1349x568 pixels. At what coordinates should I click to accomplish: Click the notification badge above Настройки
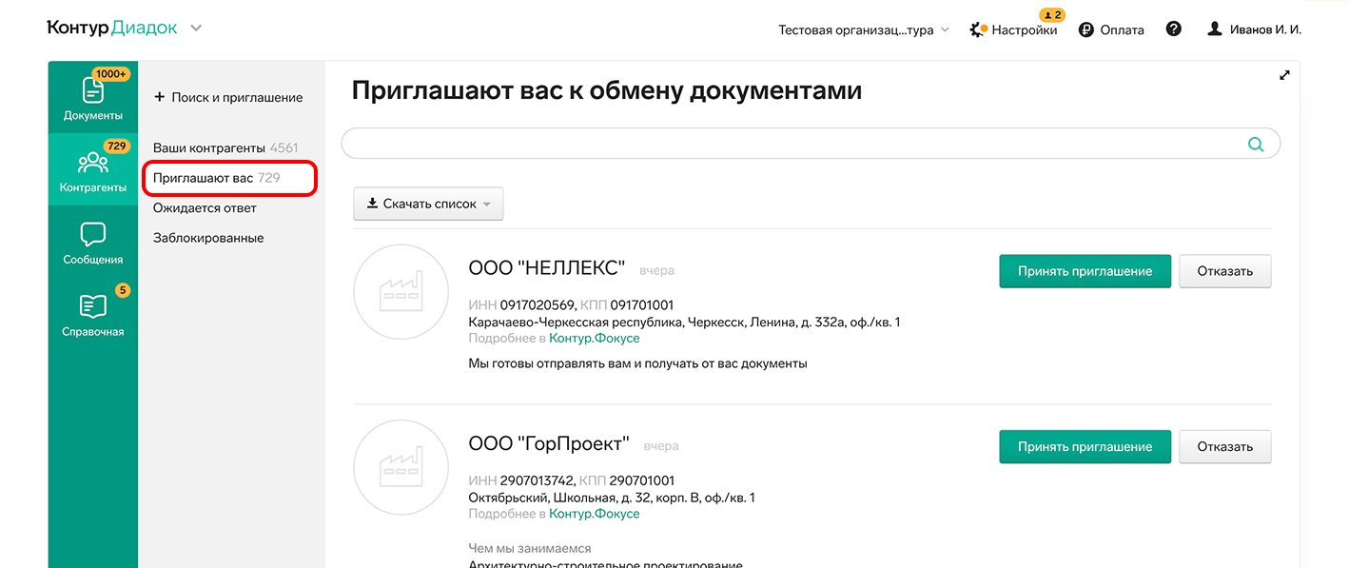[1052, 15]
